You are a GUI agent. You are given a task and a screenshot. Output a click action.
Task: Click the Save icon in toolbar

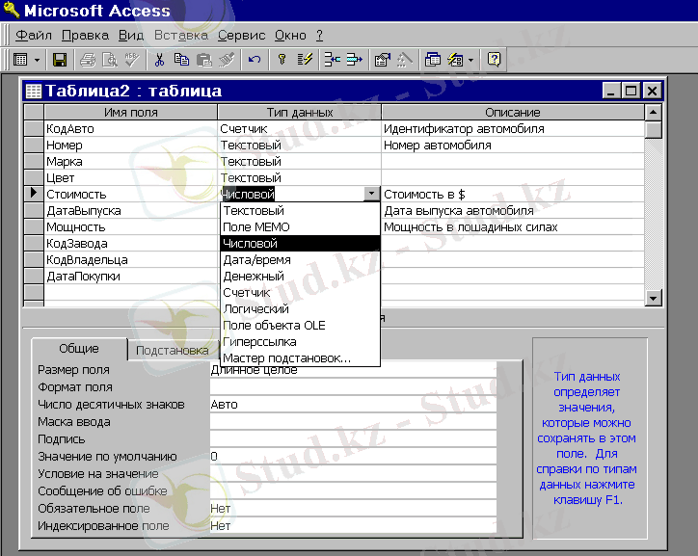click(60, 60)
